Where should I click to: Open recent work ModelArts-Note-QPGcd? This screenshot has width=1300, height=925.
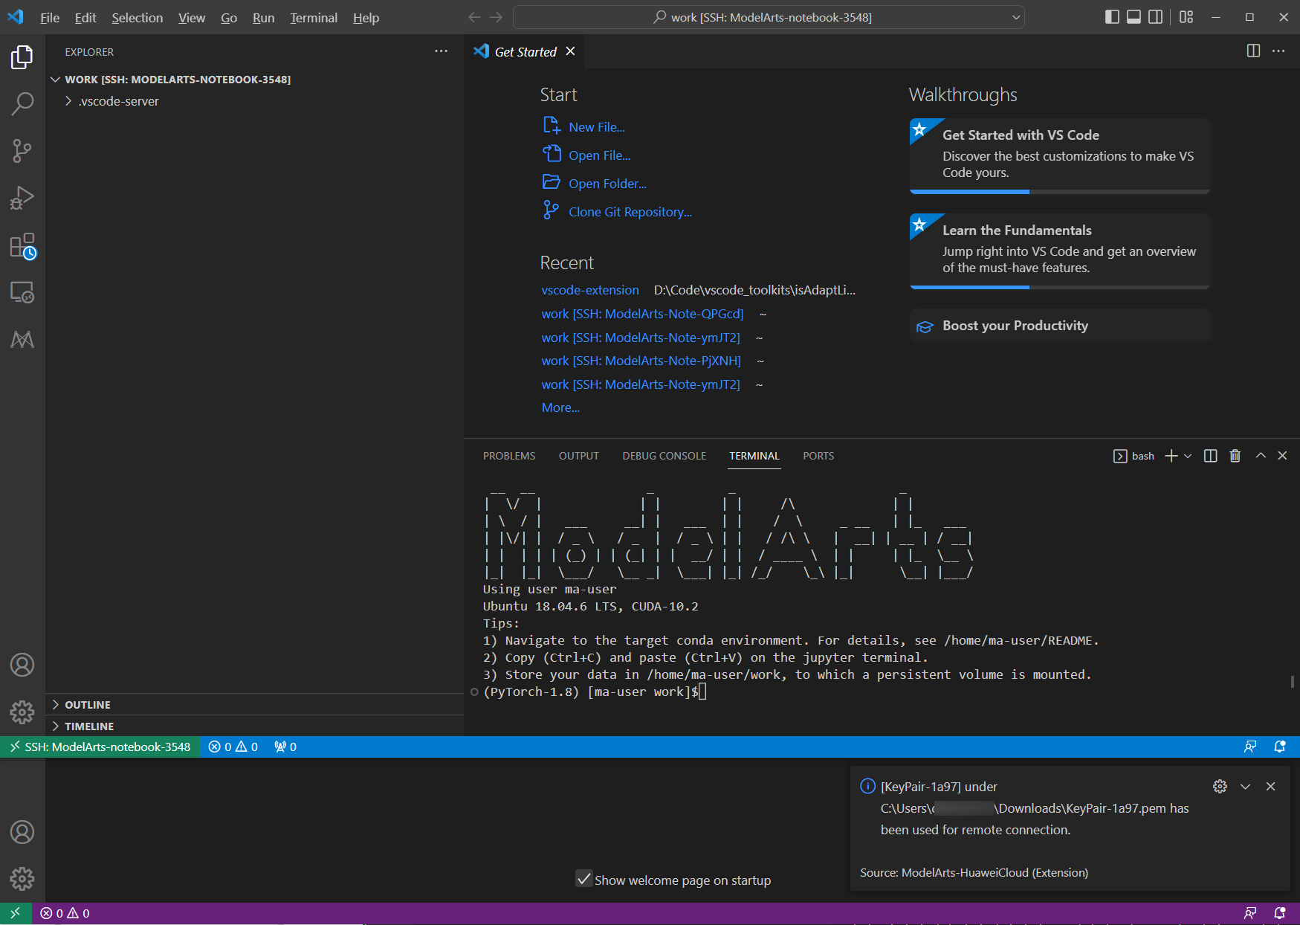pos(642,314)
